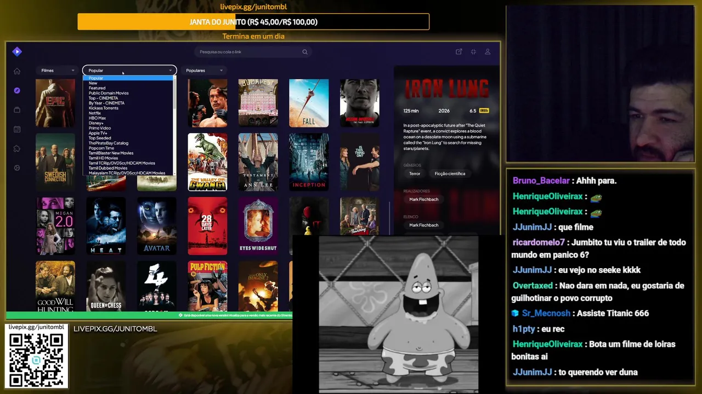Open the Eyes Wide Shut poster
Viewport: 702px width, 394px height.
click(x=258, y=226)
